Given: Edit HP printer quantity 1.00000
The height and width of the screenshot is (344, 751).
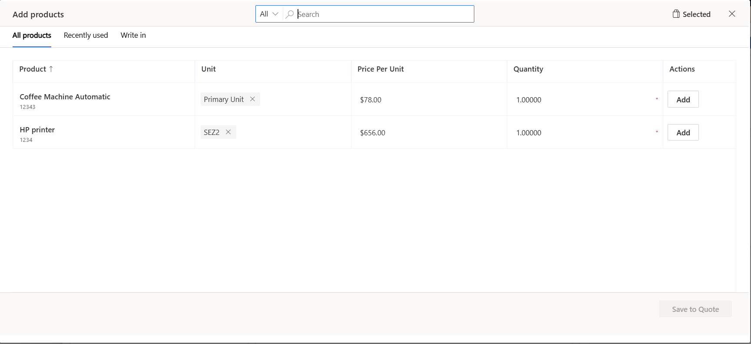Looking at the screenshot, I should click(584, 133).
